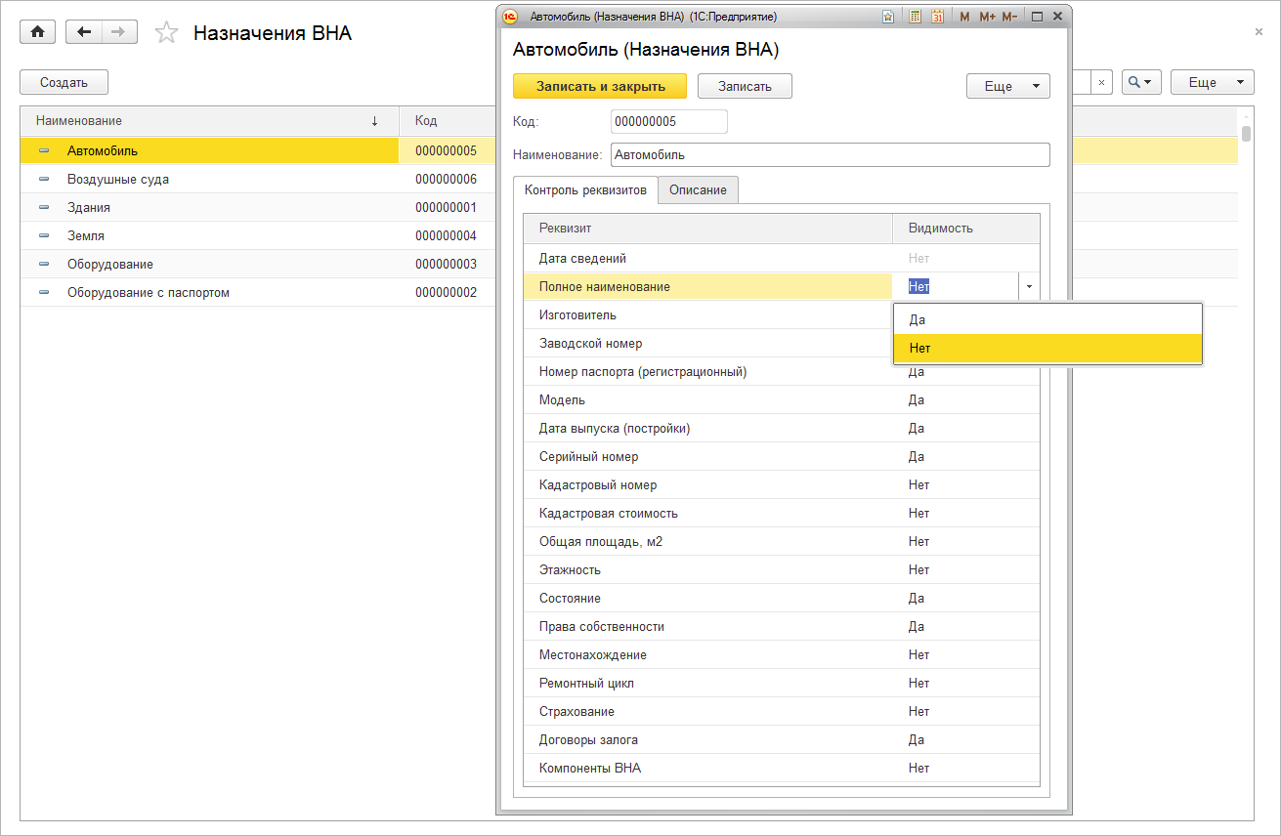Screen dimensions: 1281x836
Task: Click the Создать button
Action: 64,83
